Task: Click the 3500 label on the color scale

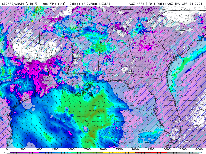Action: point(119,149)
